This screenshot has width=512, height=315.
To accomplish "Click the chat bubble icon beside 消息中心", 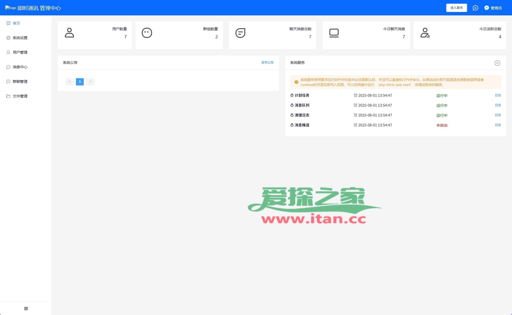I will click(x=8, y=67).
